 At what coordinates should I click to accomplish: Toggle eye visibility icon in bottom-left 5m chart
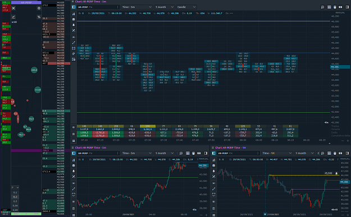(74, 201)
